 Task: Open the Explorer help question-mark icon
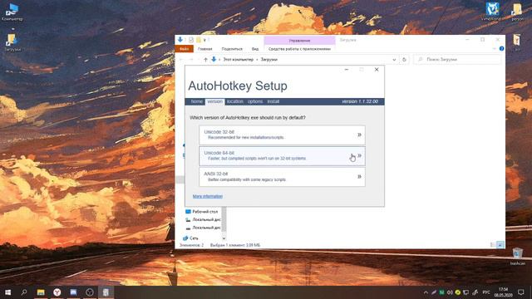click(501, 49)
